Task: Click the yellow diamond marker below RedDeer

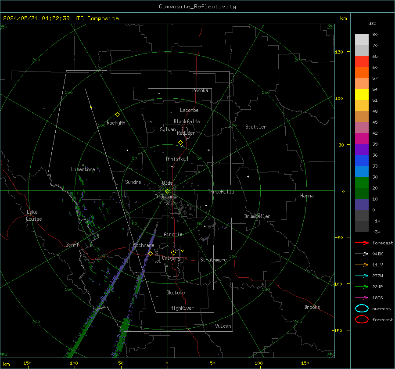Action: [x=180, y=143]
